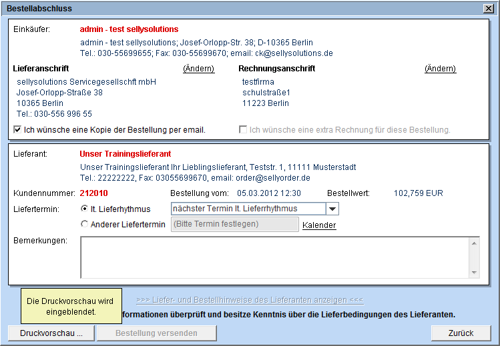500x346 pixels.
Task: Click Ändern link next to Lieferanschrift
Action: click(x=199, y=69)
